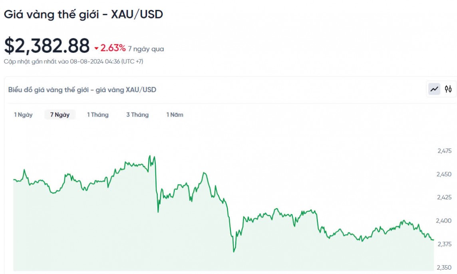Click the "7 ngày qua" period text

[146, 49]
